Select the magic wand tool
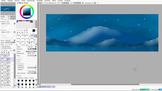 [22, 30]
